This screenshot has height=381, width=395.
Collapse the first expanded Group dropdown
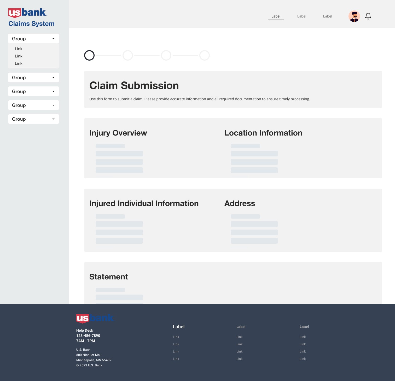point(33,39)
